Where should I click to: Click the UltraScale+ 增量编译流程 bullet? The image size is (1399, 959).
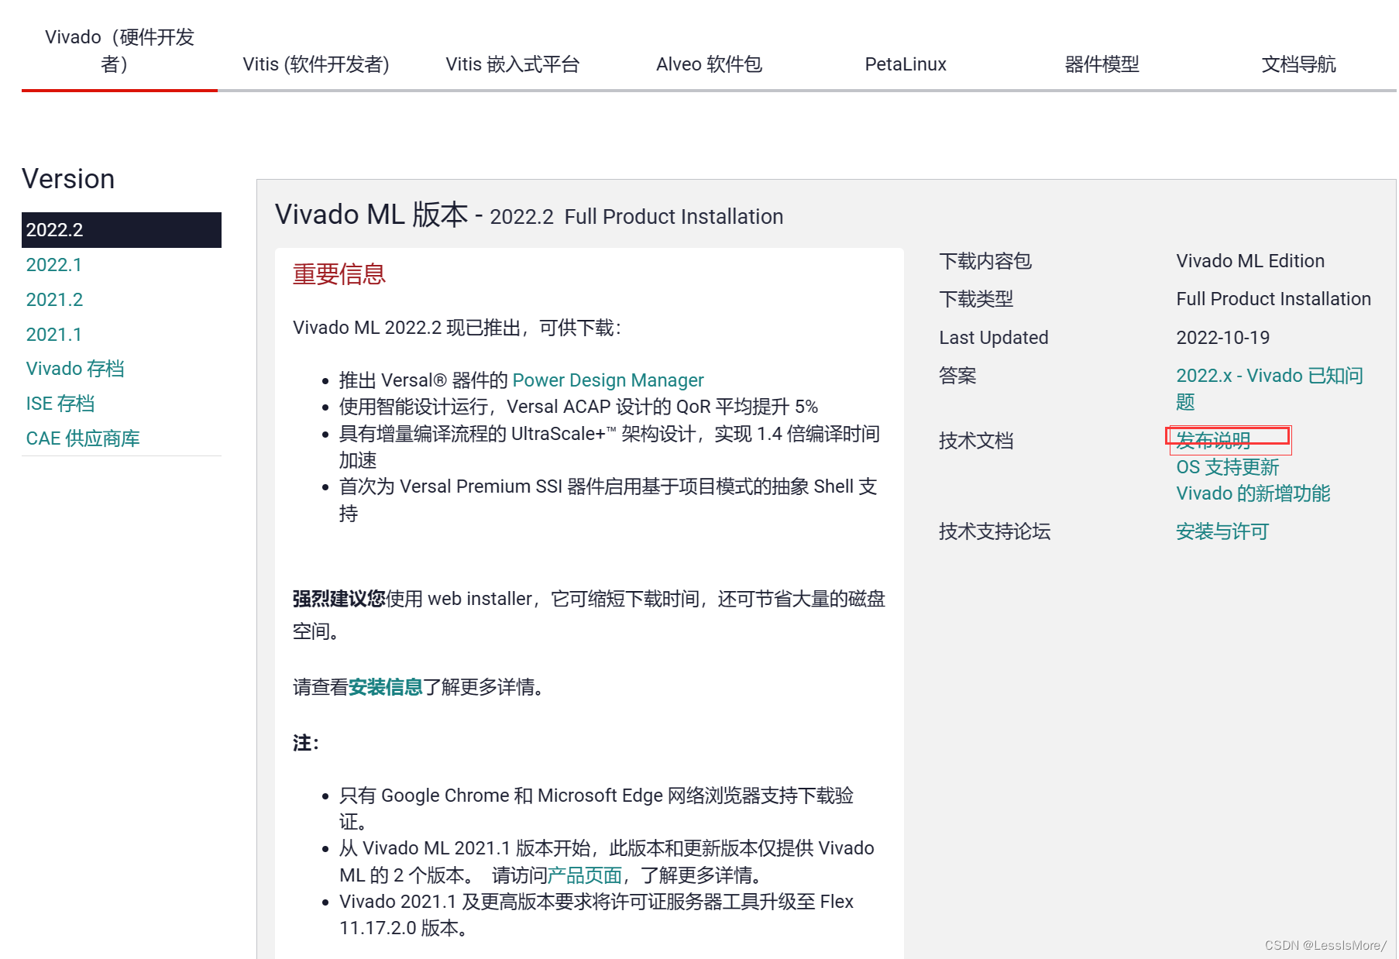[610, 447]
